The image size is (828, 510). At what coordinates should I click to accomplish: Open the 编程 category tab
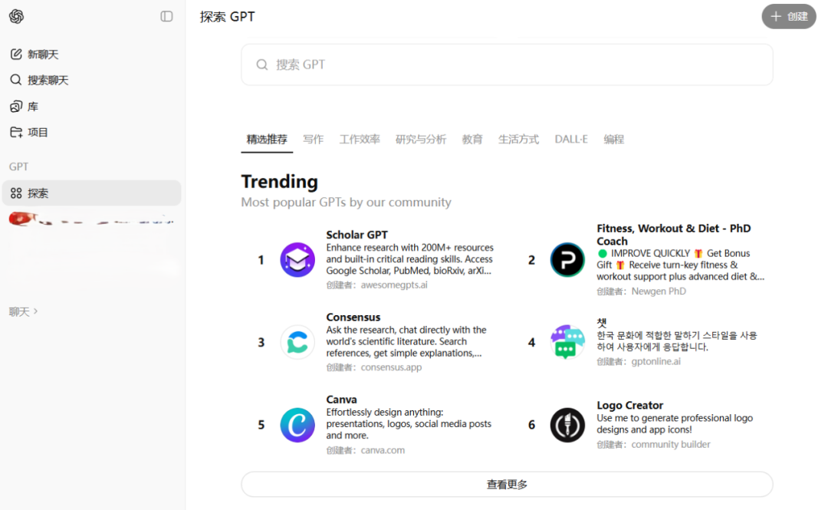click(x=613, y=140)
